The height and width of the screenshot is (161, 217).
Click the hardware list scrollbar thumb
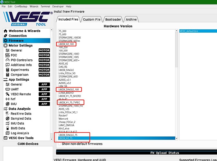pos(176,50)
